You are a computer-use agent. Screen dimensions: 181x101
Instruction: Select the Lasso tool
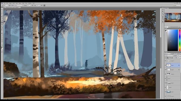point(2,13)
